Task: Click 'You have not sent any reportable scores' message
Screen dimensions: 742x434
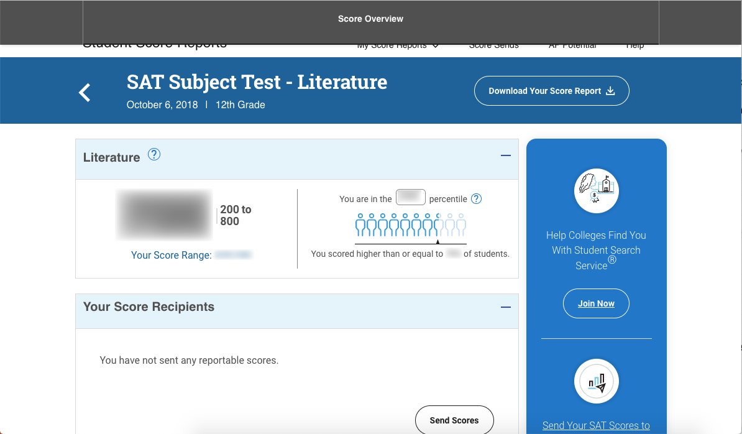Action: tap(189, 360)
